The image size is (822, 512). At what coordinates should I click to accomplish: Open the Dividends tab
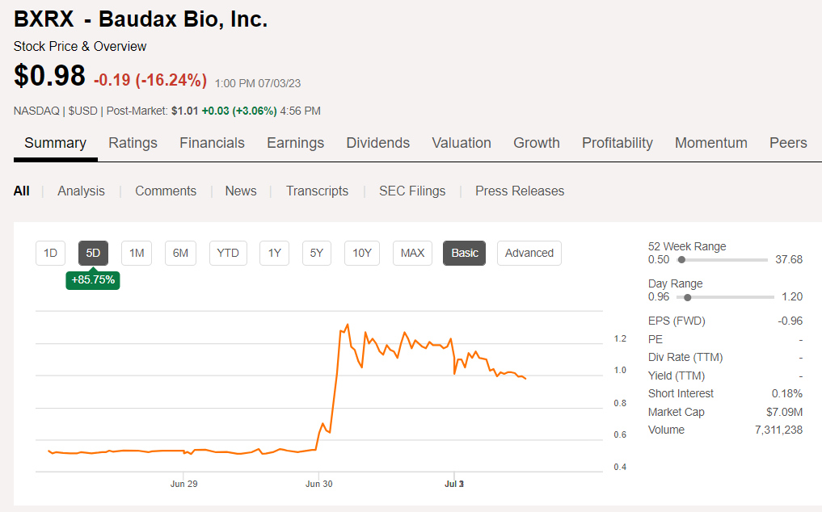point(377,143)
